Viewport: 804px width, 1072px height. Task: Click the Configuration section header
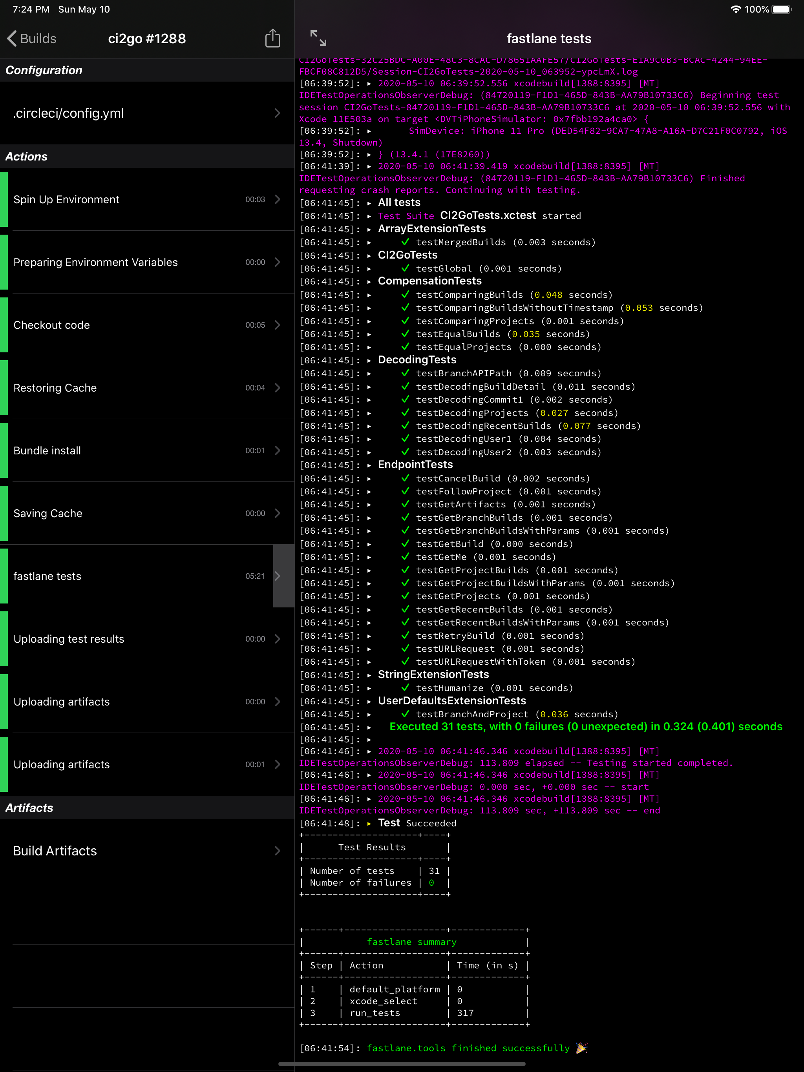[x=44, y=70]
